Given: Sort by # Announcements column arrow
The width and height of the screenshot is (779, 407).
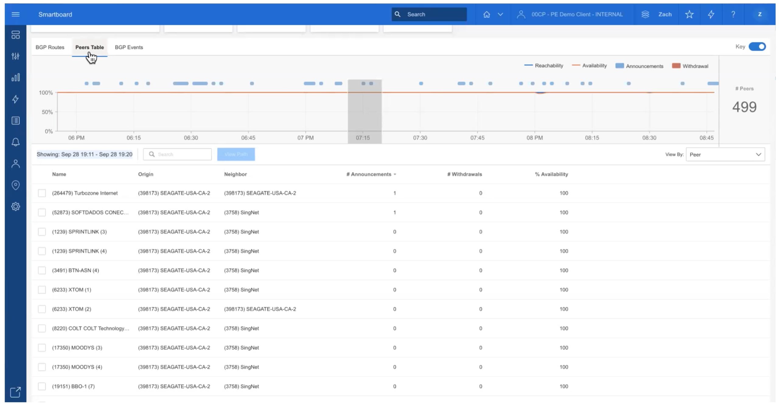Looking at the screenshot, I should [x=395, y=174].
